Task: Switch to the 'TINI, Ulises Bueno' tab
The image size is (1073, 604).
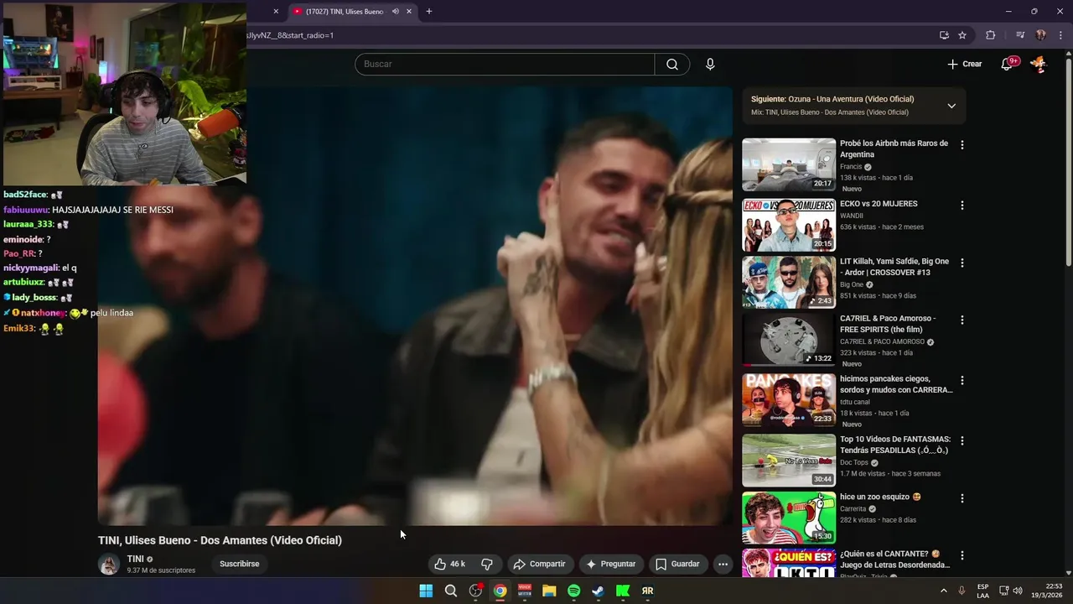Action: pyautogui.click(x=344, y=12)
